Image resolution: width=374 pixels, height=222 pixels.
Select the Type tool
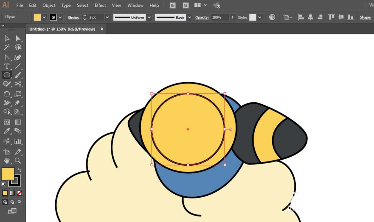click(7, 66)
